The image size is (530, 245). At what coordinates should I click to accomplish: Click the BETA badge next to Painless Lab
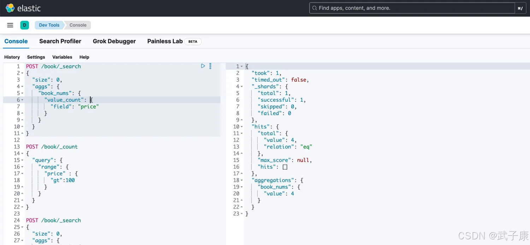[x=193, y=41]
